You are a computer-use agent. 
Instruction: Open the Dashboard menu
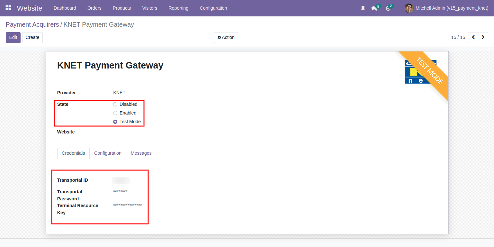[x=65, y=8]
